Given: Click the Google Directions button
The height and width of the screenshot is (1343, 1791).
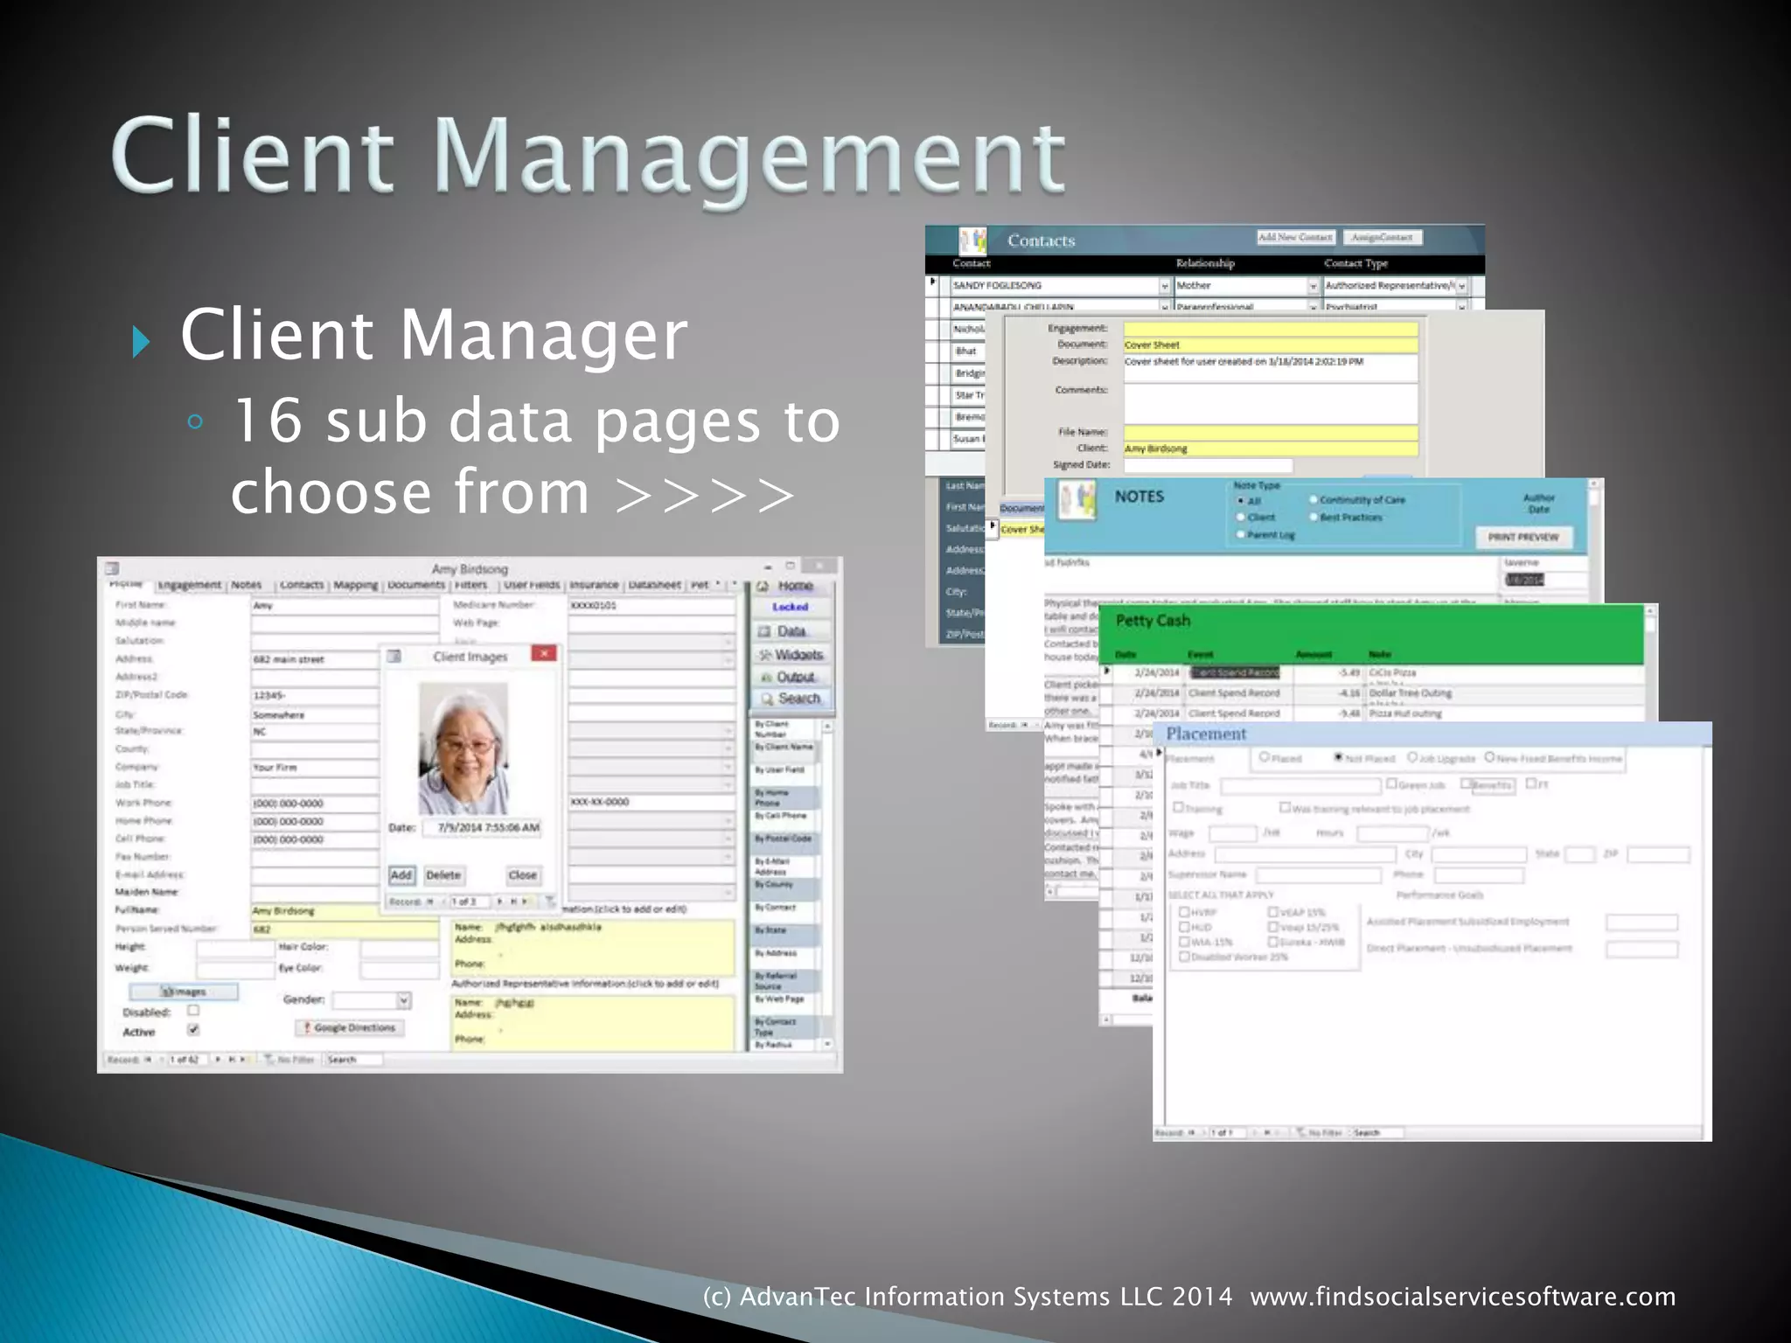Looking at the screenshot, I should (350, 1027).
